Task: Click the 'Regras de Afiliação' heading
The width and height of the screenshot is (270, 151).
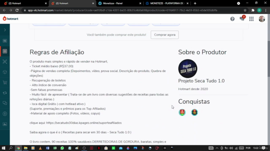Action: pyautogui.click(x=57, y=52)
